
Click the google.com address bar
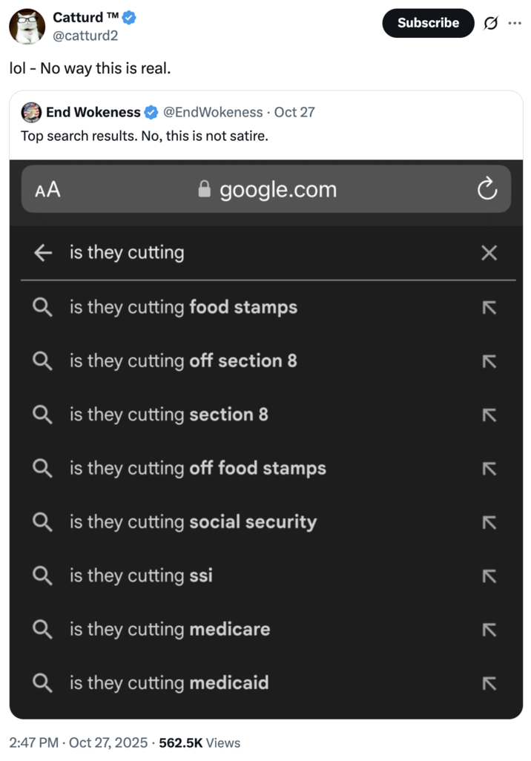pyautogui.click(x=277, y=189)
